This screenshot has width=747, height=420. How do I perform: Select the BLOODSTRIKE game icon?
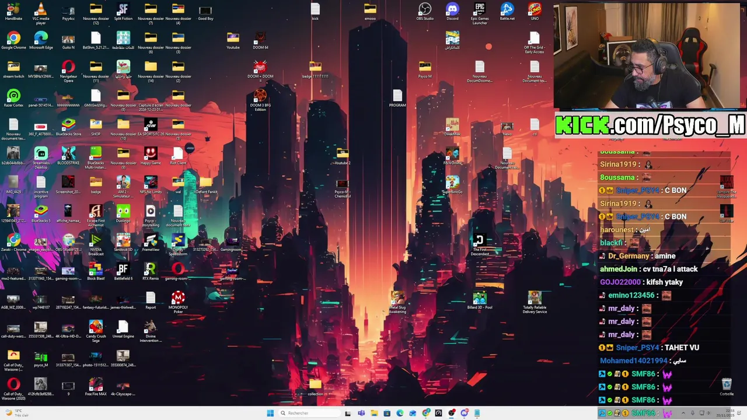click(x=68, y=156)
